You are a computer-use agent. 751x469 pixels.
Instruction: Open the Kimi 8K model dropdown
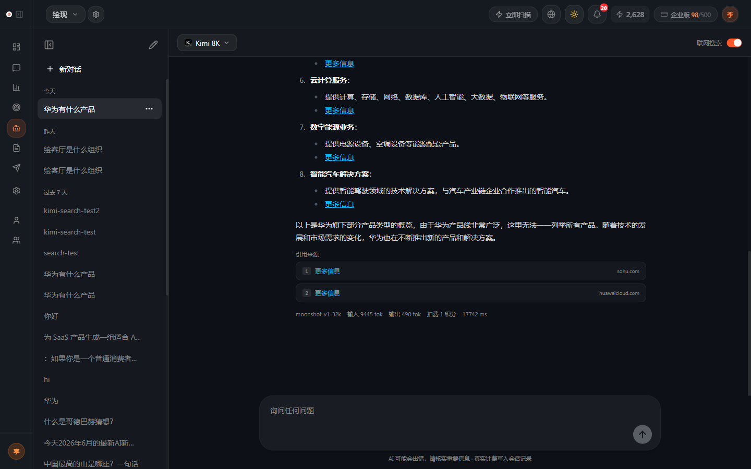(x=207, y=43)
